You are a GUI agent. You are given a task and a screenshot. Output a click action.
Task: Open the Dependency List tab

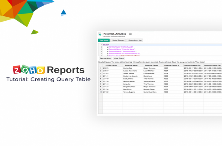(x=135, y=40)
